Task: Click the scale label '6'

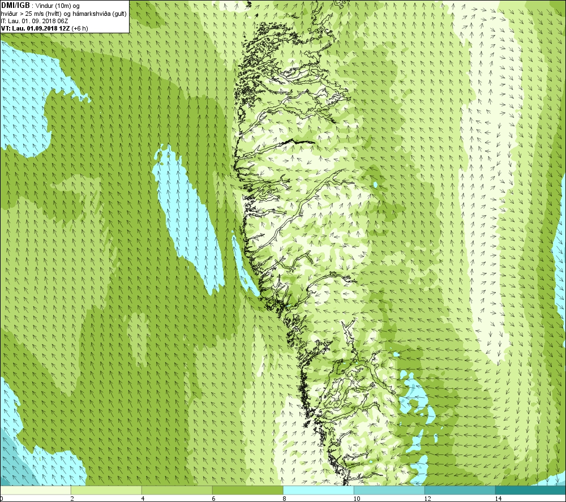Action: click(x=214, y=499)
